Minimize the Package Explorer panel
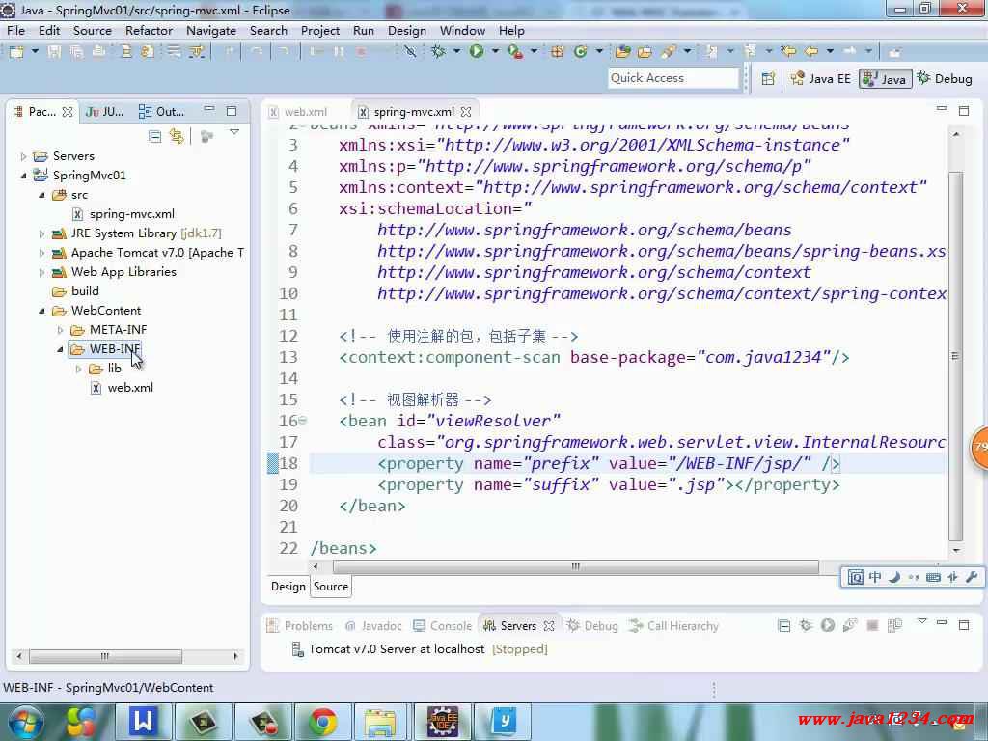 pyautogui.click(x=209, y=110)
